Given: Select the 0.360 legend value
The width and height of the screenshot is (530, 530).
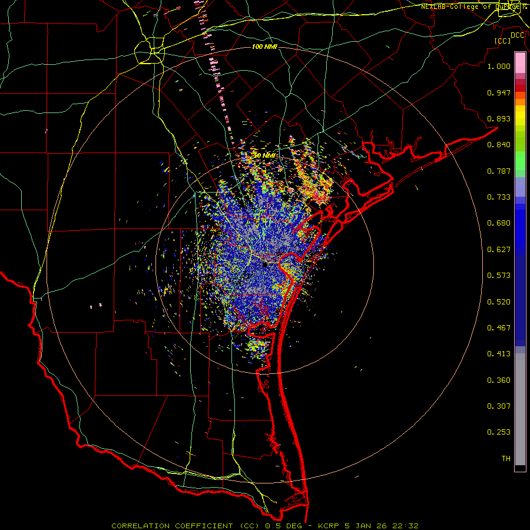Looking at the screenshot, I should (x=499, y=380).
